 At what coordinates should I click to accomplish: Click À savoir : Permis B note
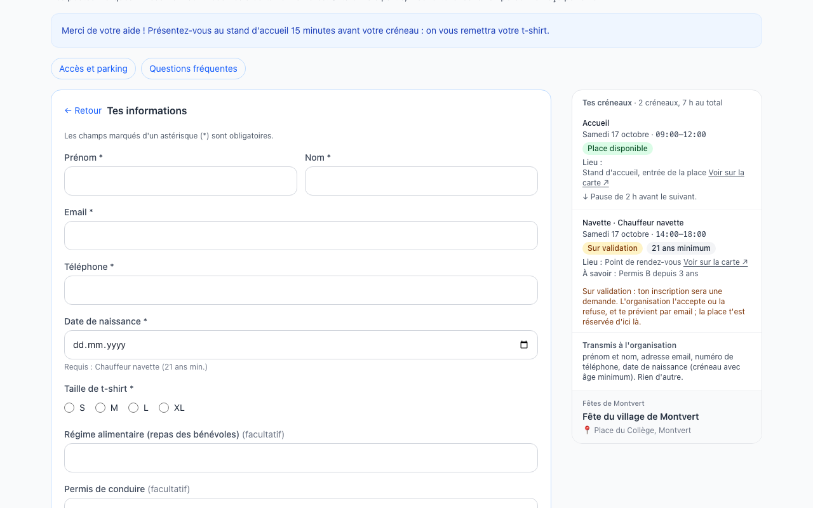(640, 274)
